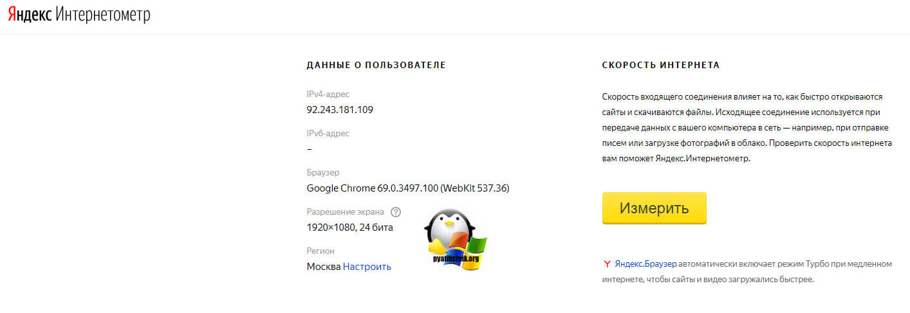Click the IPv6-адрес label
Viewport: 910px width, 313px height.
328,133
